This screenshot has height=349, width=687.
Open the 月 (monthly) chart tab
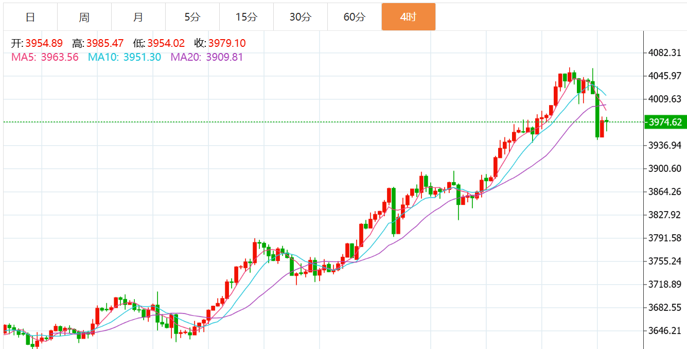coord(138,17)
